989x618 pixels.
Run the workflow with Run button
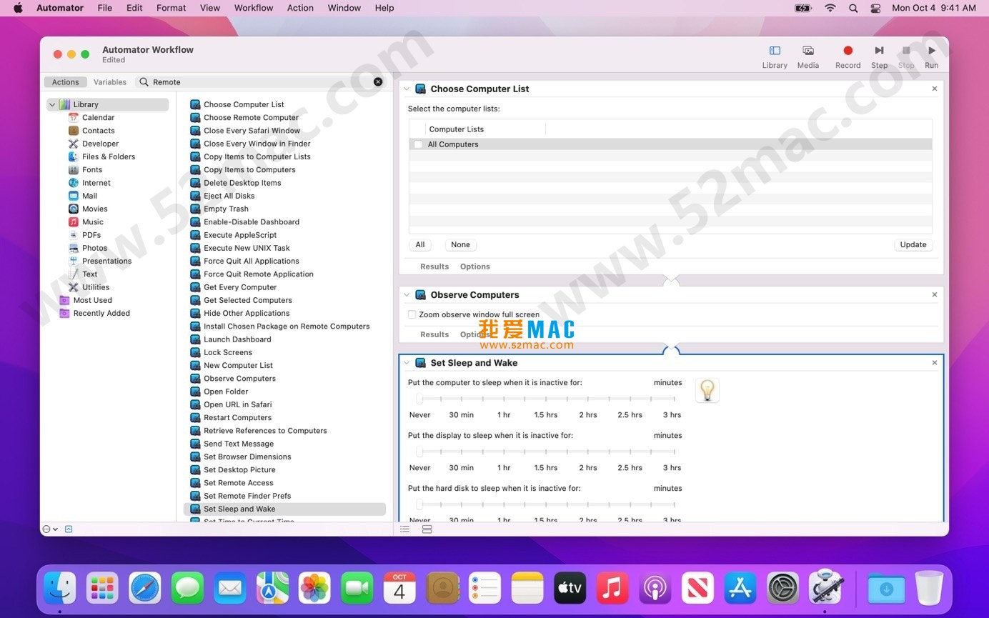931,51
